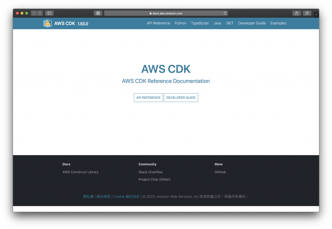Open the 隱私權 privacy link
Screen dimensions: 332x229
point(88,197)
